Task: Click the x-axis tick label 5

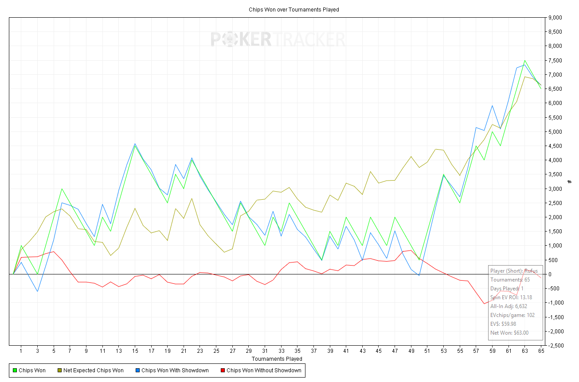Action: click(54, 351)
